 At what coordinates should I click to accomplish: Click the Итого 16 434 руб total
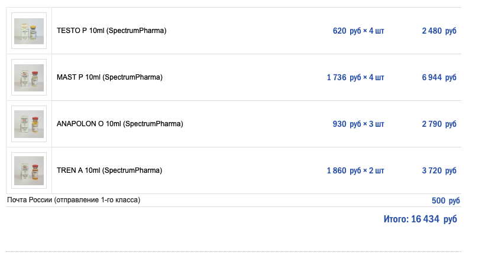point(420,219)
